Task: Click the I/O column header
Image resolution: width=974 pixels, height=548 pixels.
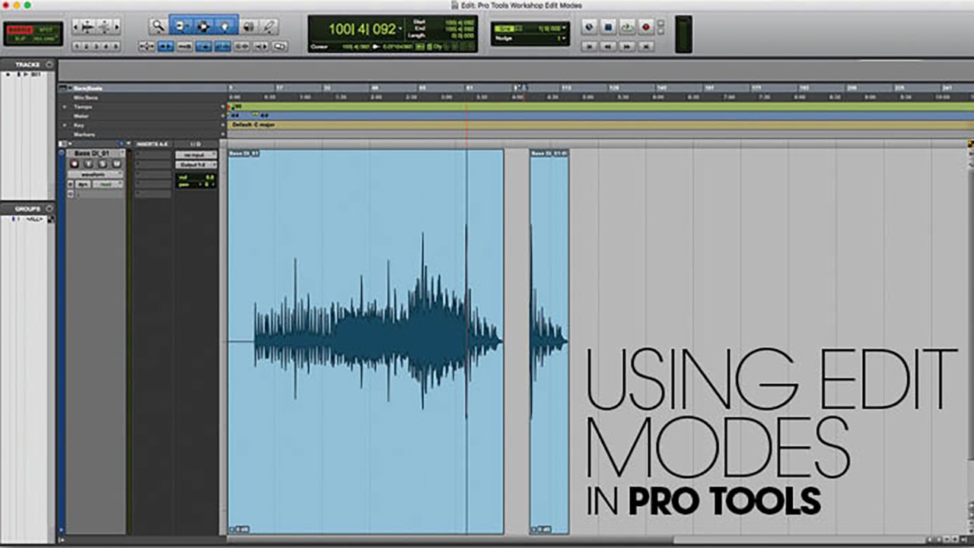Action: click(x=195, y=144)
